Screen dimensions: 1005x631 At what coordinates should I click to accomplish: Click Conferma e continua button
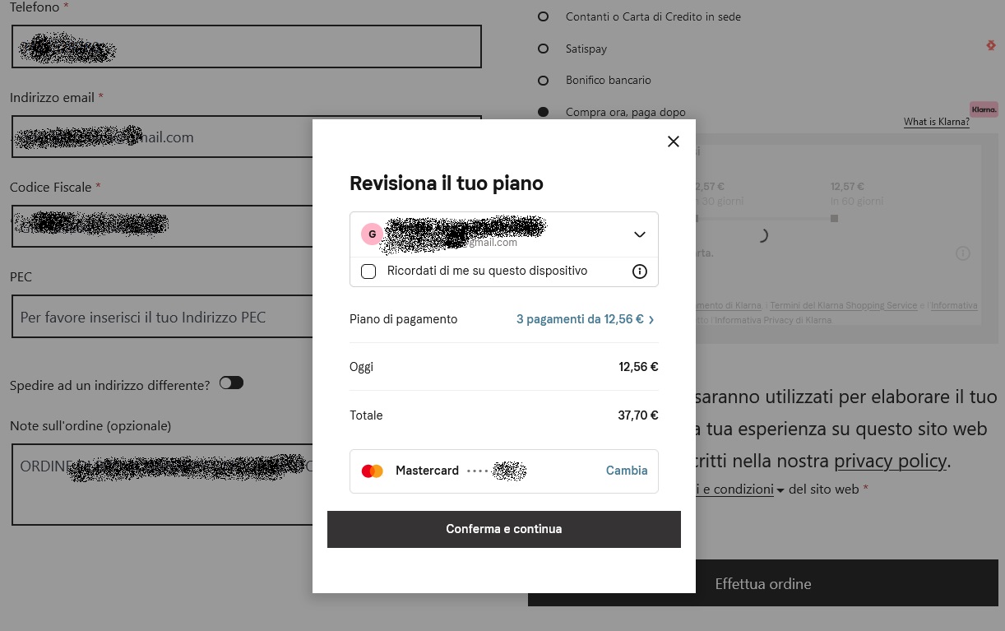click(504, 529)
